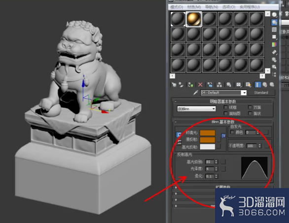The height and width of the screenshot is (223, 289).
Task: Pick material from object eyedropper
Action: click(x=196, y=93)
